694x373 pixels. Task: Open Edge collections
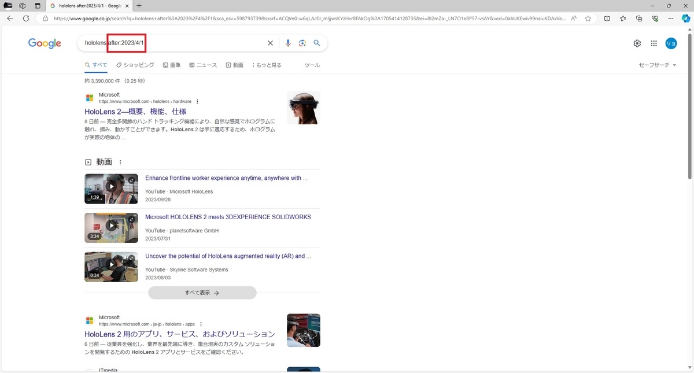(639, 19)
